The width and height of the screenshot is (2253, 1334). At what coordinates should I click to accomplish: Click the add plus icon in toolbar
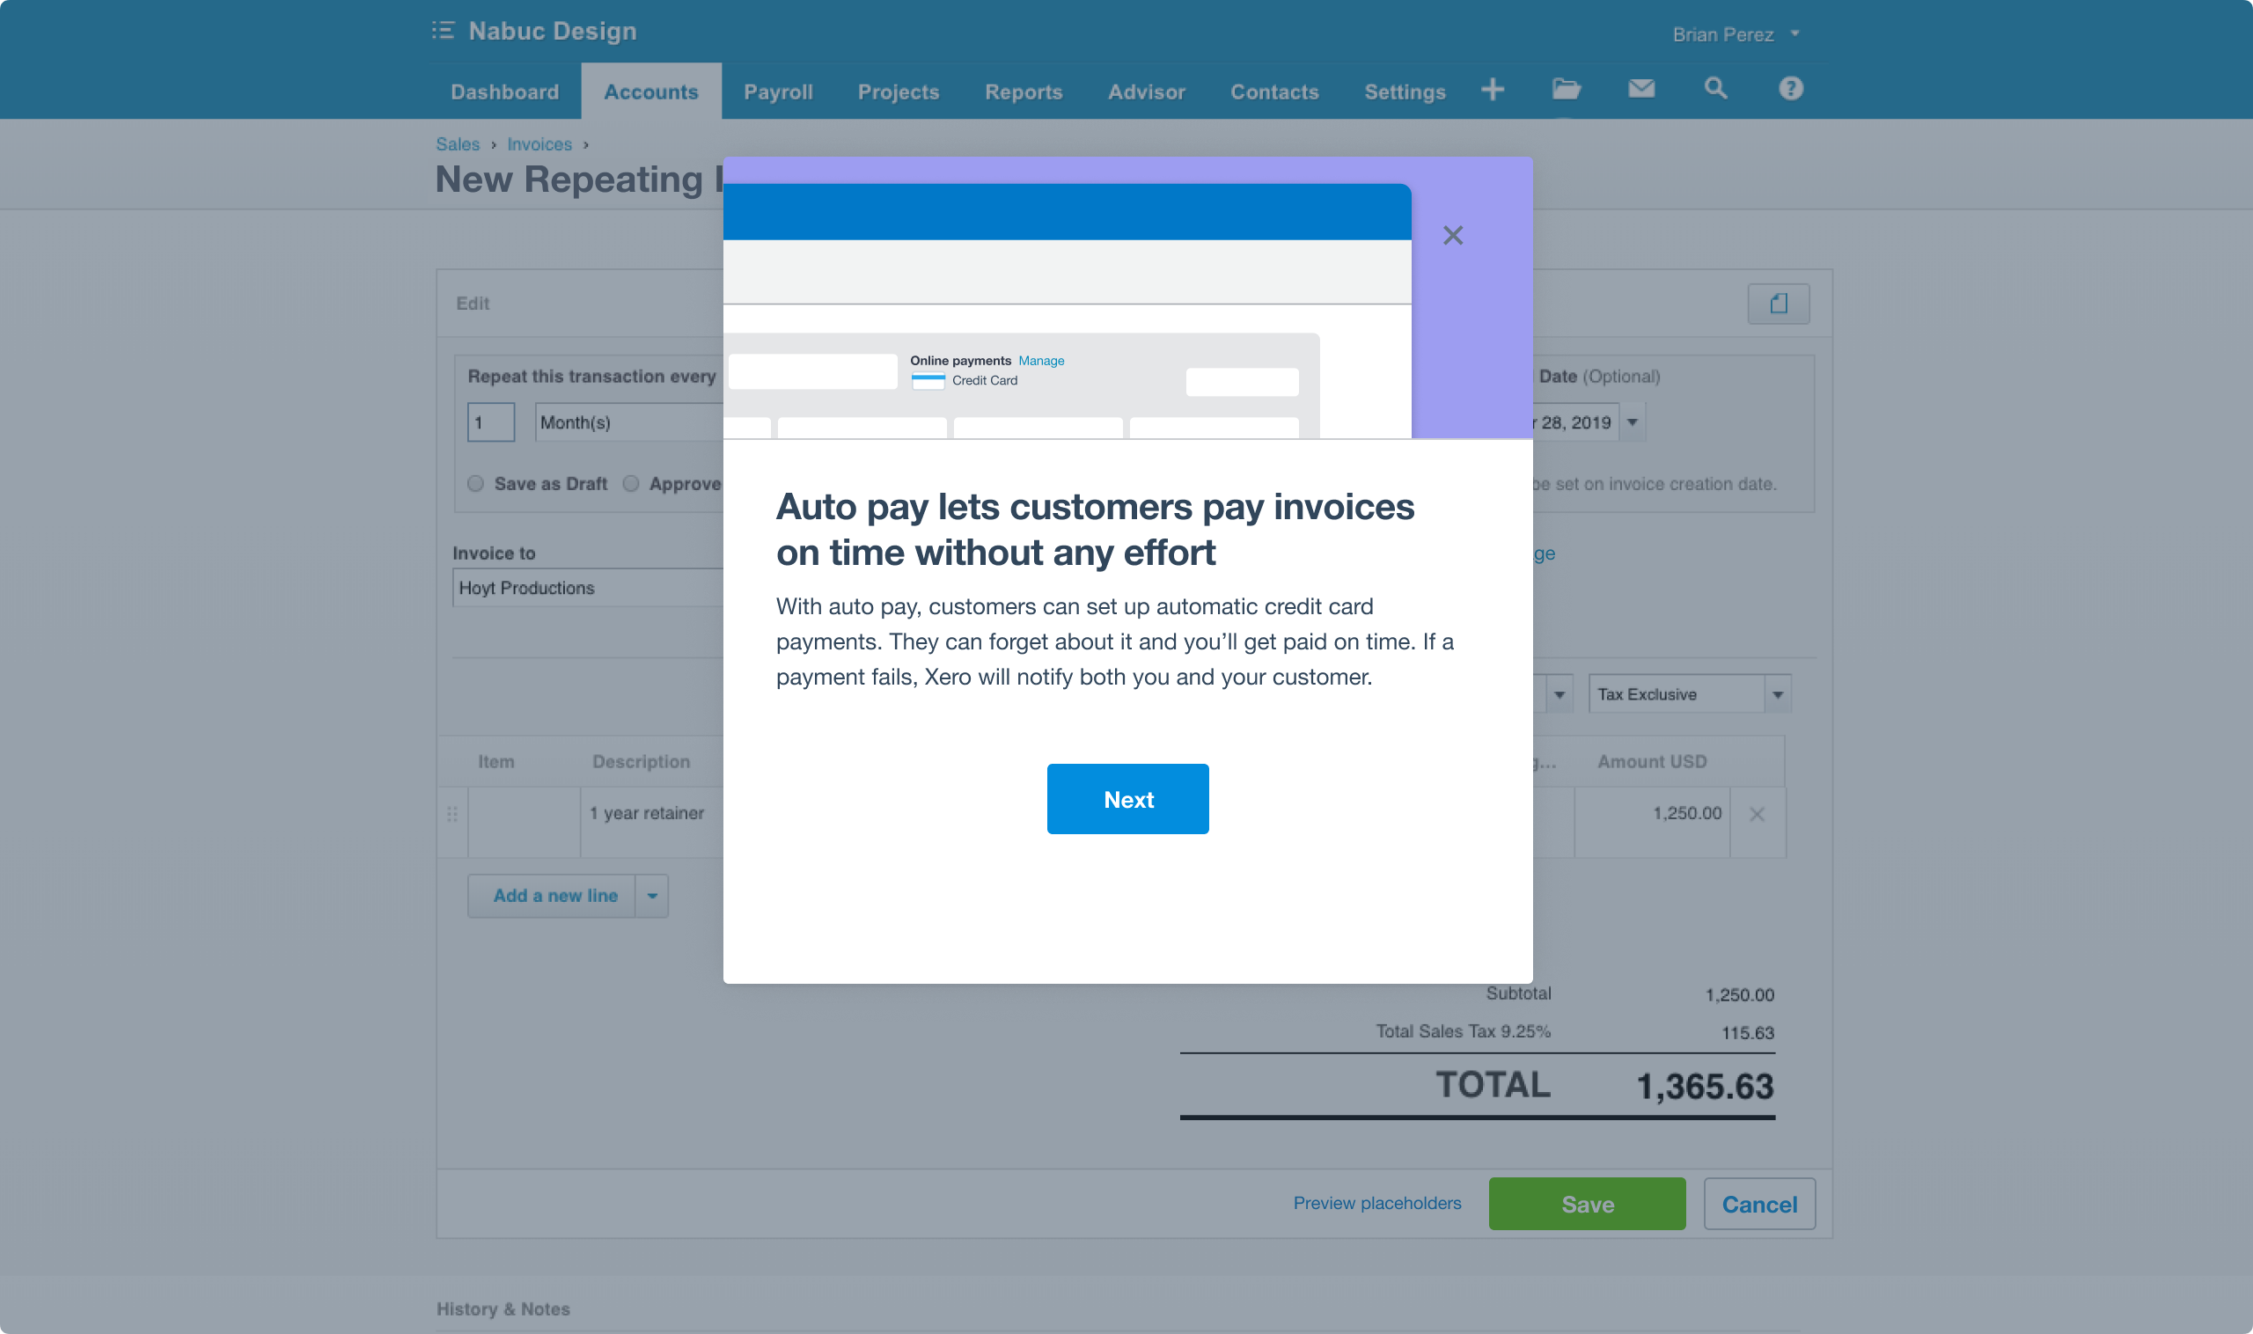point(1491,89)
